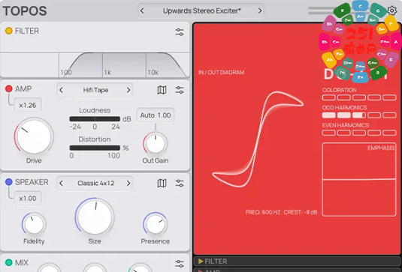Select the next speaker after Classic 4x12
This screenshot has height=272, width=402.
[x=128, y=183]
